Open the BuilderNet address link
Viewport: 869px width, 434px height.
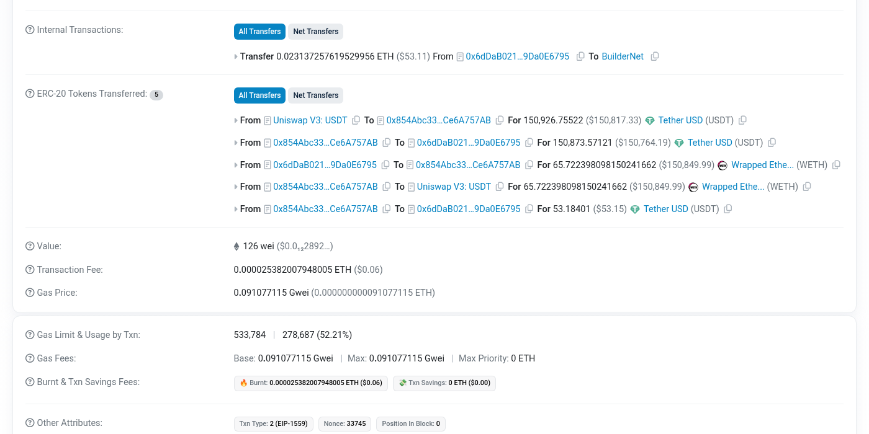coord(623,56)
